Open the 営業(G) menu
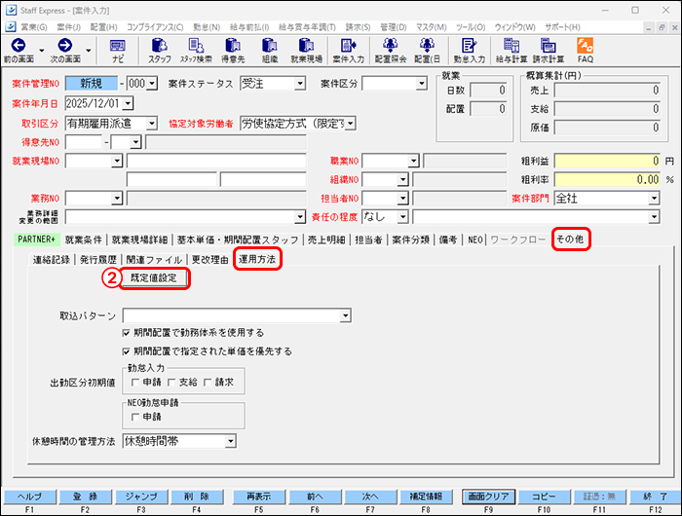Image resolution: width=682 pixels, height=516 pixels. pos(34,27)
